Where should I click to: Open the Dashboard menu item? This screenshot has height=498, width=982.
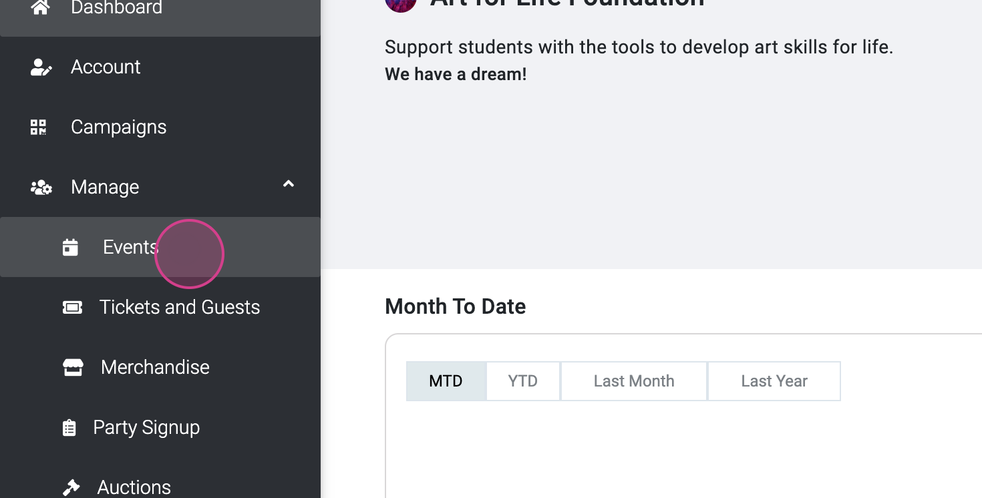(x=116, y=8)
